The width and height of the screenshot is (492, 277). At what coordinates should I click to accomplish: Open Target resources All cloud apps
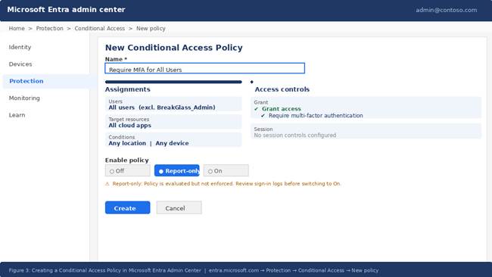173,122
